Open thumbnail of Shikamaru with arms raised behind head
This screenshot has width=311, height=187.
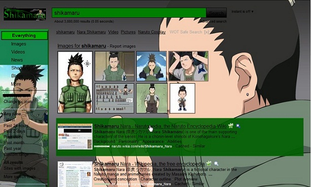pyautogui.click(x=188, y=66)
